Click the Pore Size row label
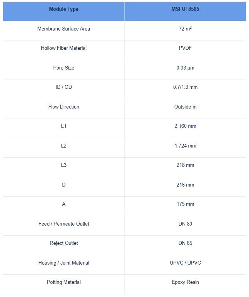This screenshot has height=297, width=249. [64, 68]
